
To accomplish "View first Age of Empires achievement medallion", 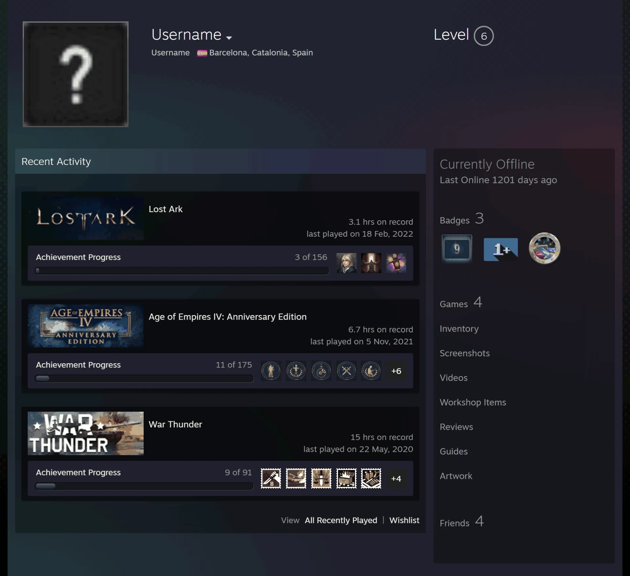I will tap(271, 371).
